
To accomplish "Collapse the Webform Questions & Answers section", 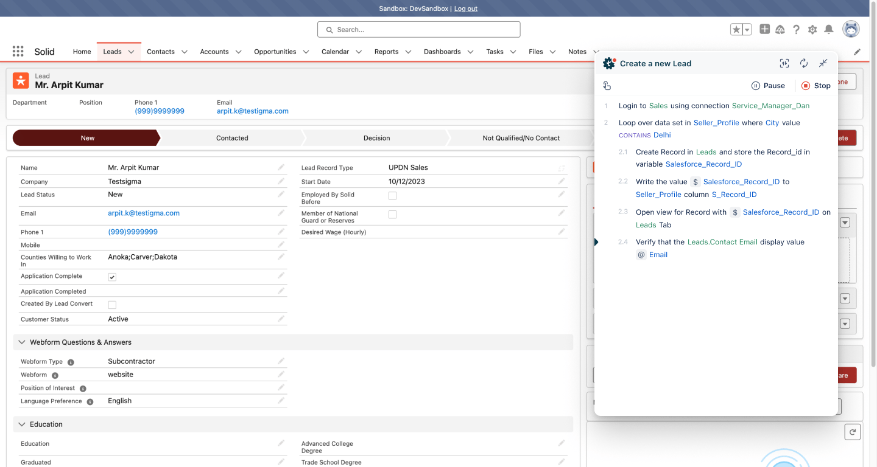I will [22, 342].
